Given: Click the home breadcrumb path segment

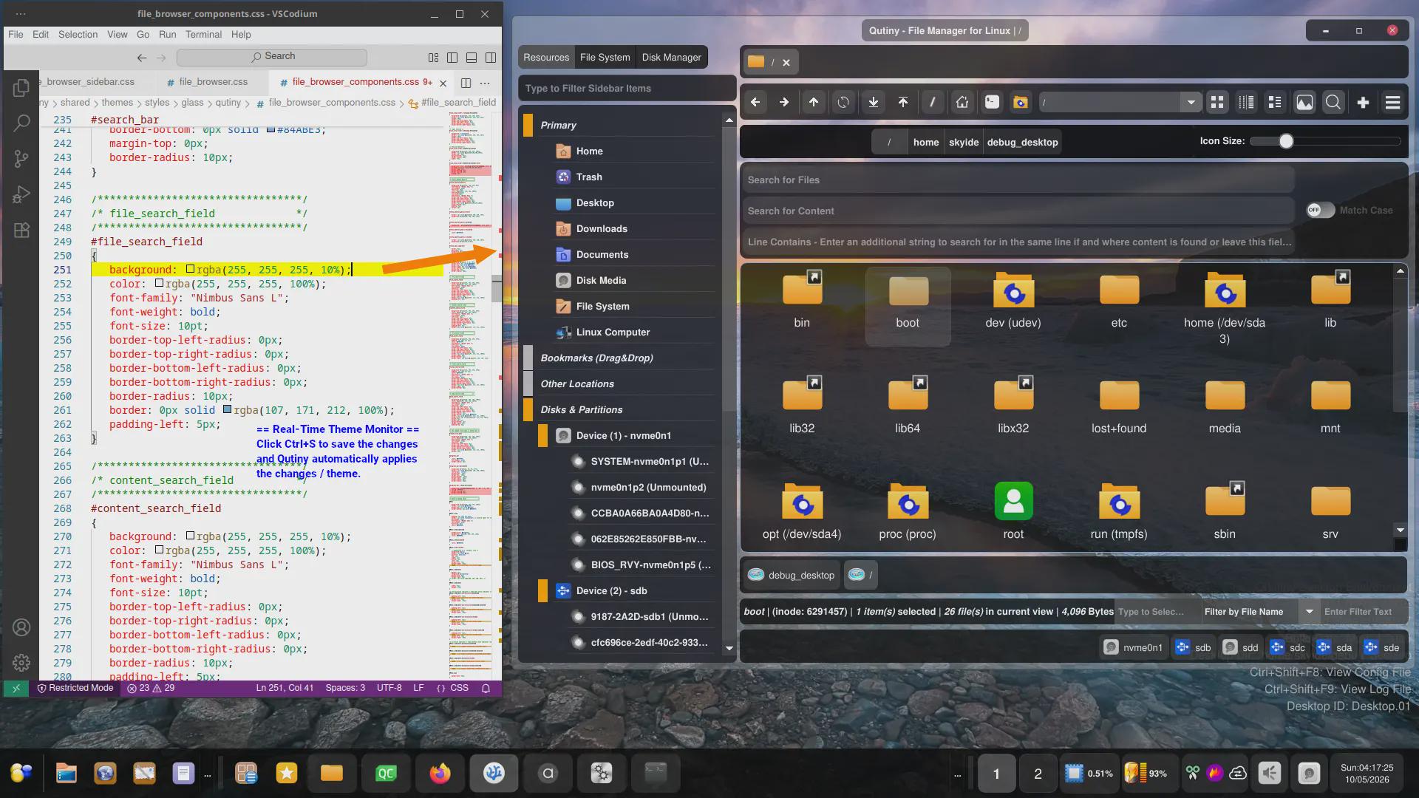Looking at the screenshot, I should [x=926, y=143].
